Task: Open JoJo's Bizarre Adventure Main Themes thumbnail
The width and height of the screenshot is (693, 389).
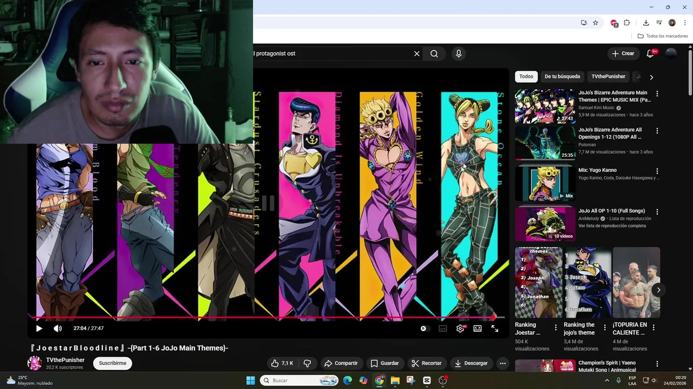Action: (545, 106)
